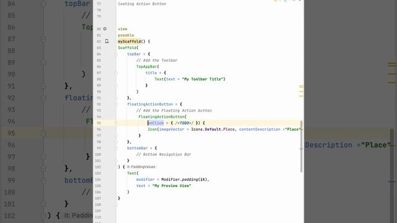Click the Scaffold( call on line 83
397x223 pixels.
128,48
